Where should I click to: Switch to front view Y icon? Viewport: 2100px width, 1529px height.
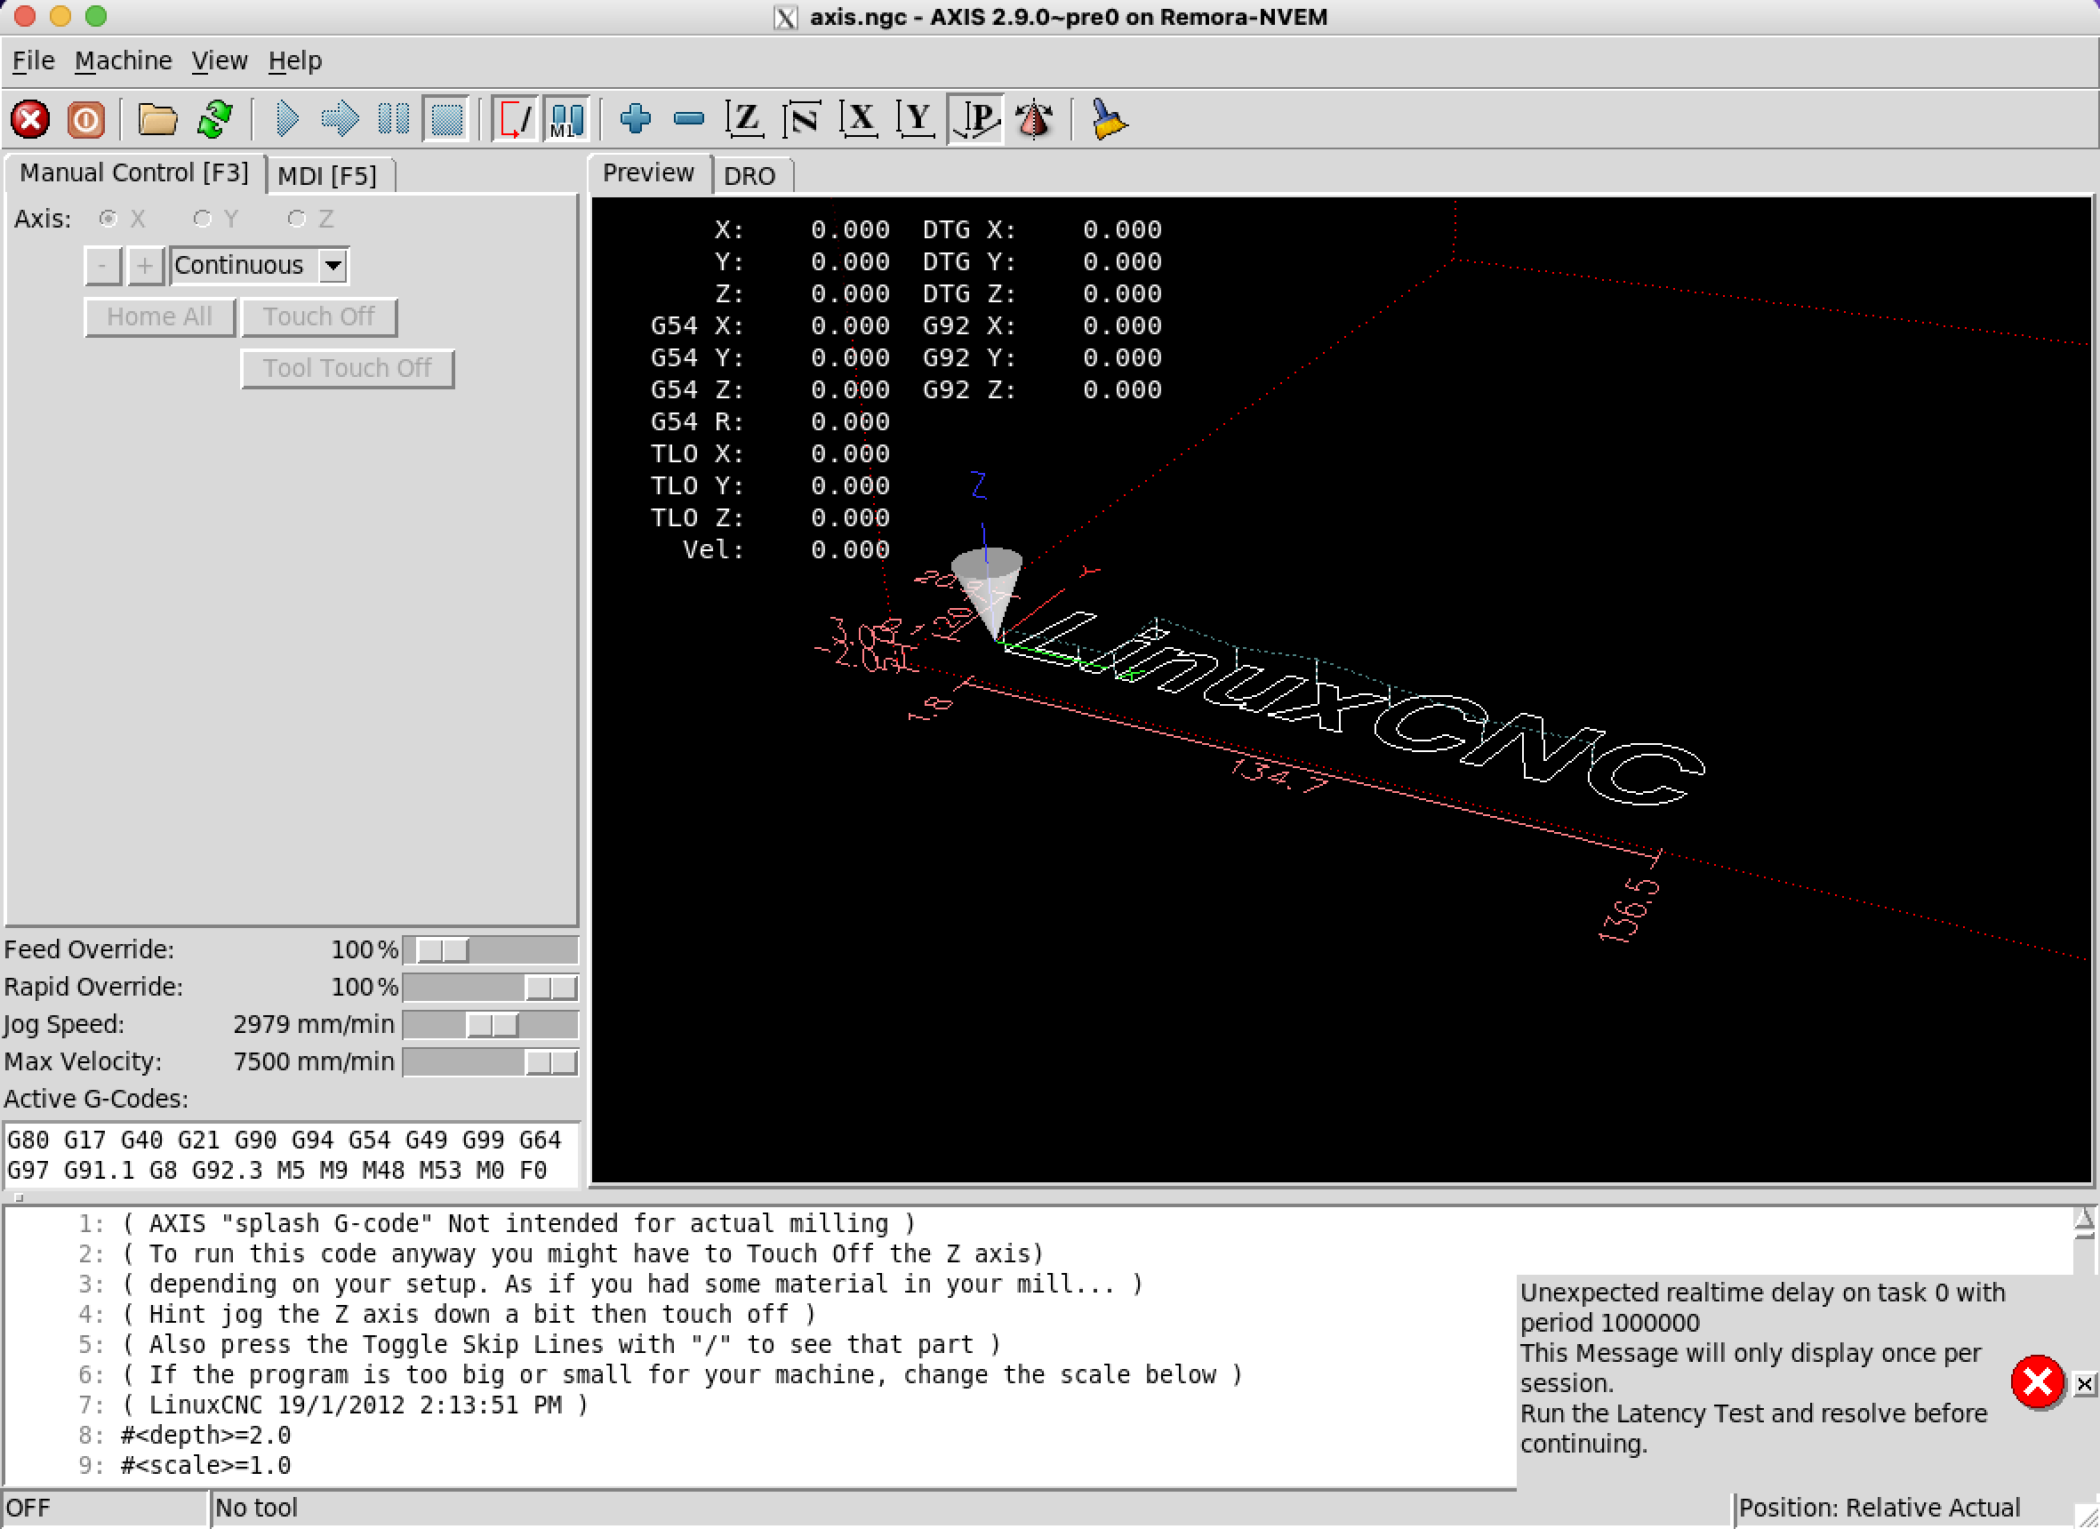917,119
